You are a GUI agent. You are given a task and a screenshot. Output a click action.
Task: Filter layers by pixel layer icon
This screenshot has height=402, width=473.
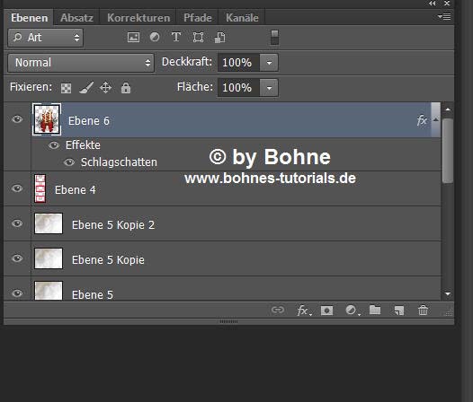[x=133, y=38]
